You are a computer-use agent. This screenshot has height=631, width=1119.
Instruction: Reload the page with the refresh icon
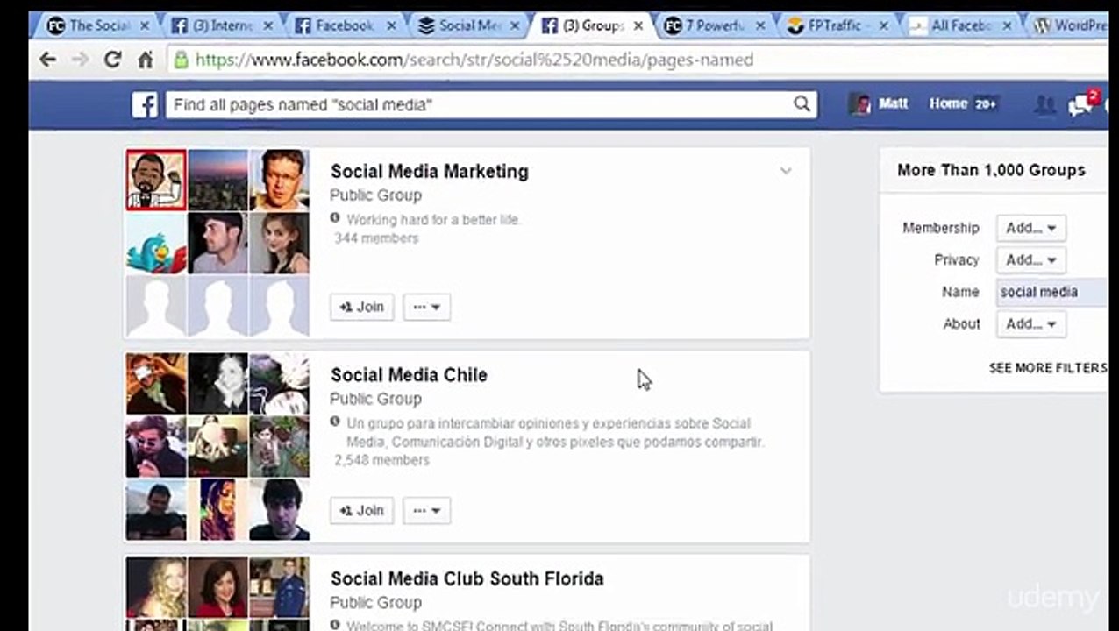pyautogui.click(x=112, y=60)
